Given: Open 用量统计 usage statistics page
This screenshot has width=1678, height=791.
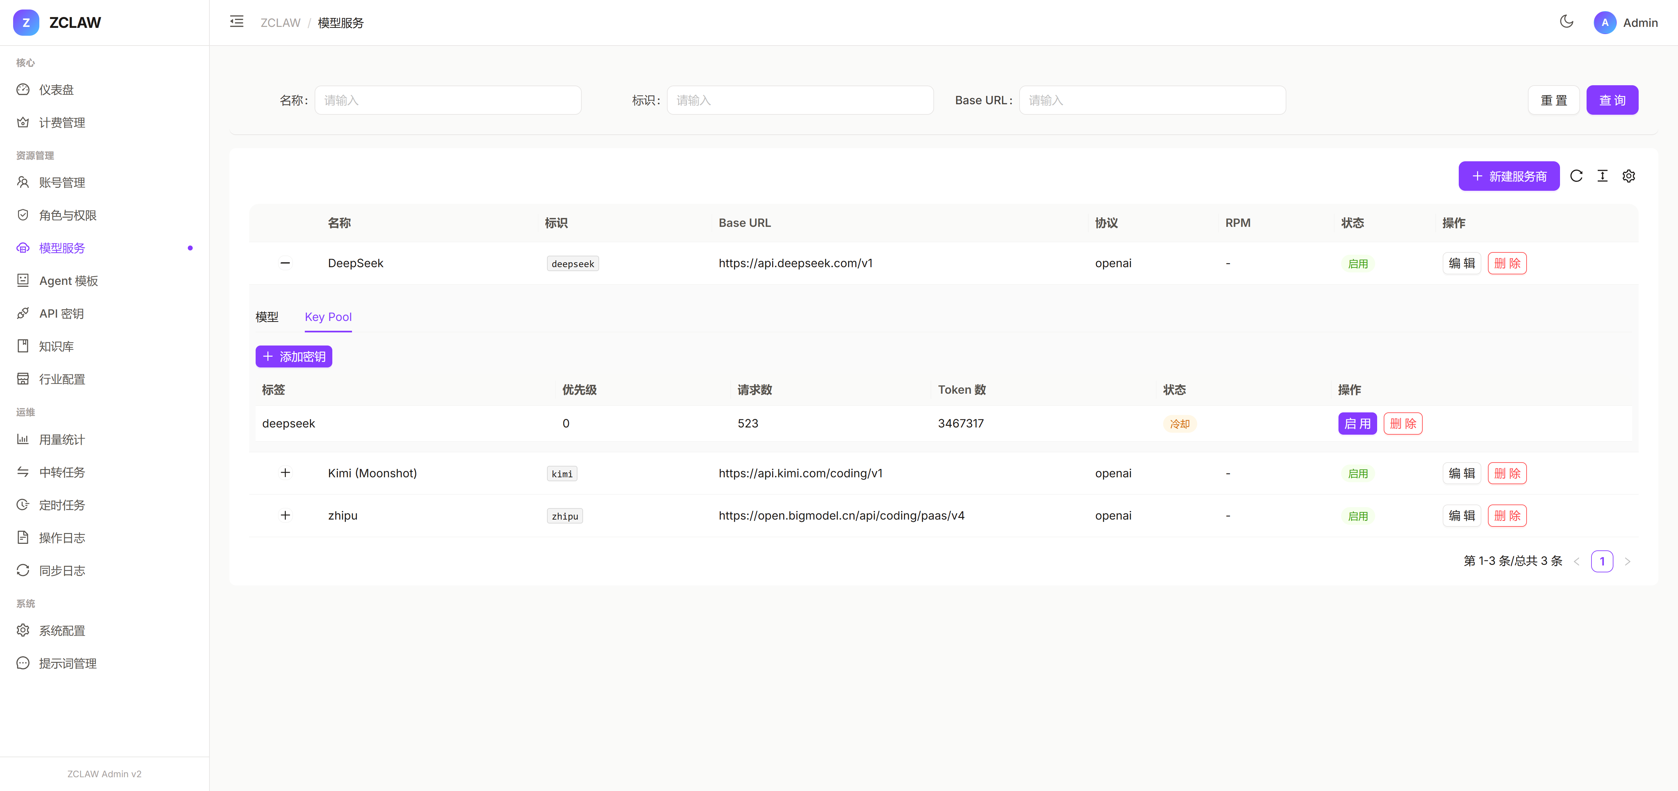Looking at the screenshot, I should coord(61,440).
